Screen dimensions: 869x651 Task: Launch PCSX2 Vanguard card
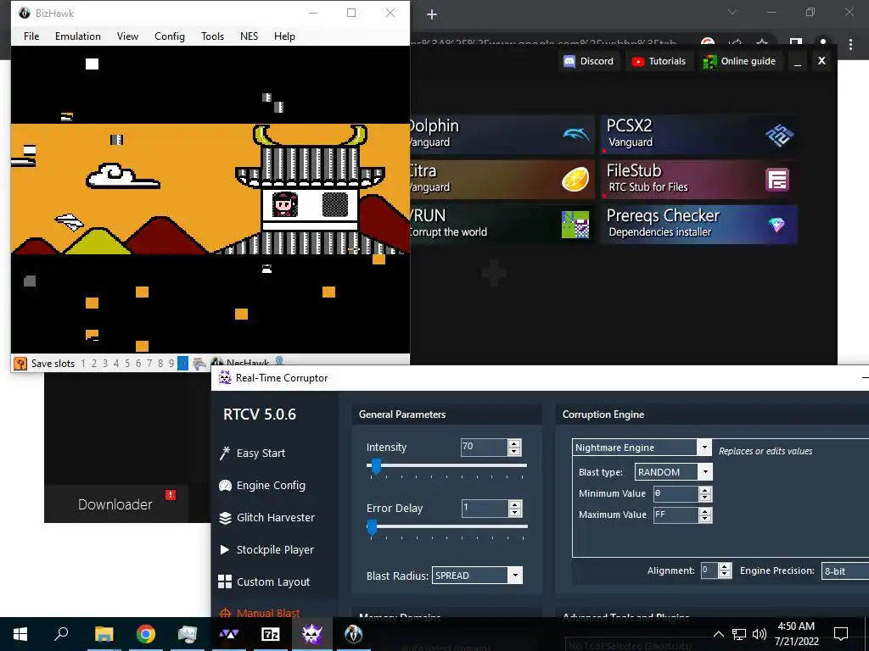699,134
